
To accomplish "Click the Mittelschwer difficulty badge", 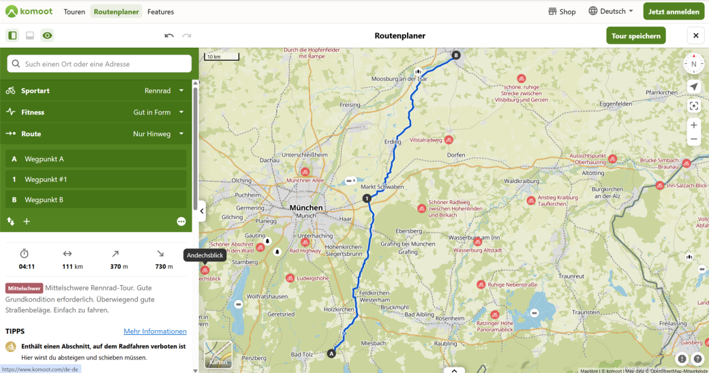I will pos(25,288).
